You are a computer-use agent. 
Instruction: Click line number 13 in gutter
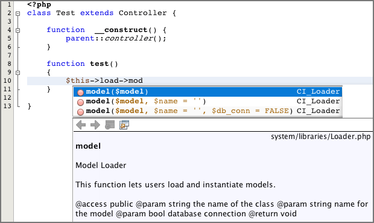pos(7,106)
